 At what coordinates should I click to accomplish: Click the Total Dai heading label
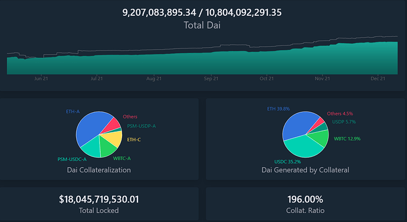tap(202, 25)
